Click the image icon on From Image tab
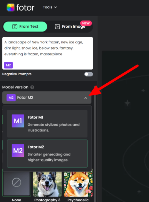 click(57, 27)
